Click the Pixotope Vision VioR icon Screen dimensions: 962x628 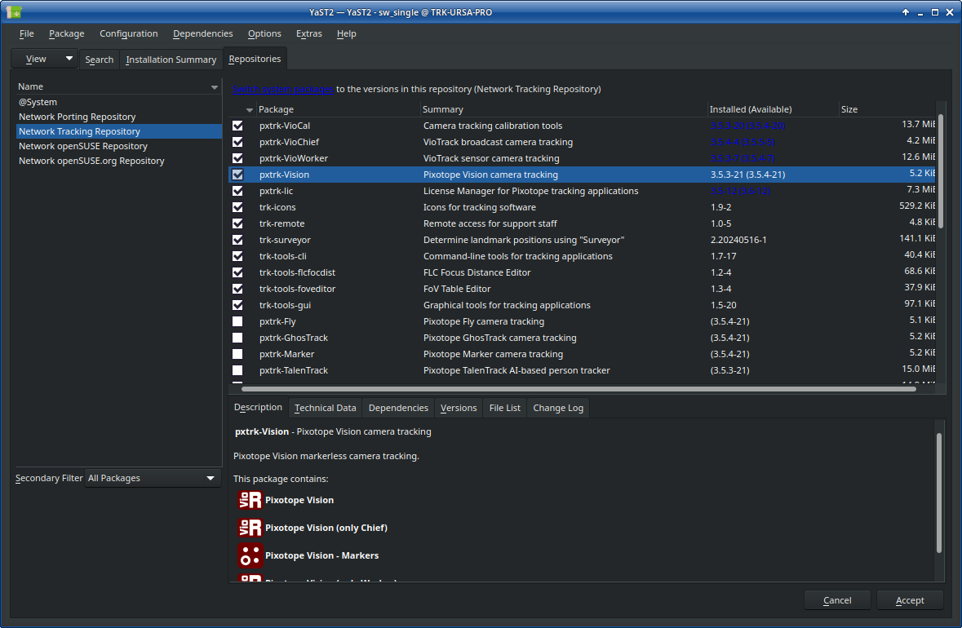pyautogui.click(x=250, y=500)
